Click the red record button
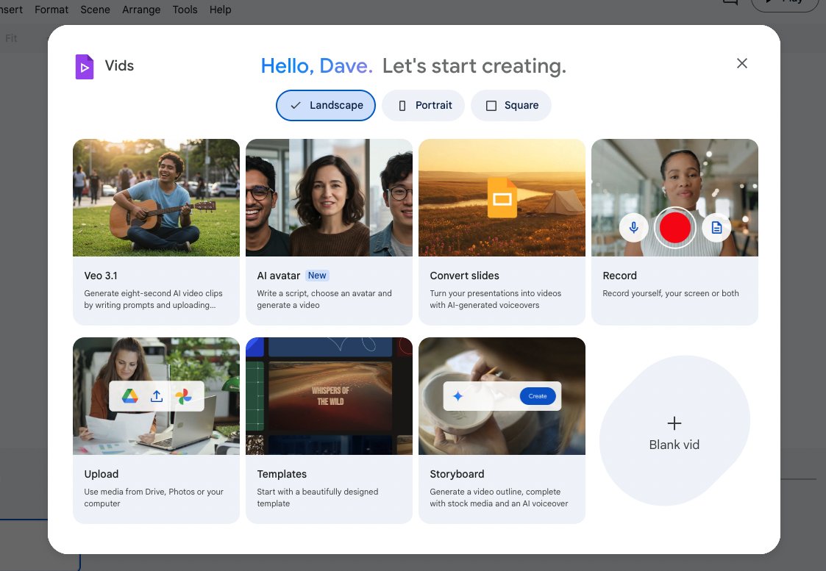The height and width of the screenshot is (571, 826). point(674,227)
